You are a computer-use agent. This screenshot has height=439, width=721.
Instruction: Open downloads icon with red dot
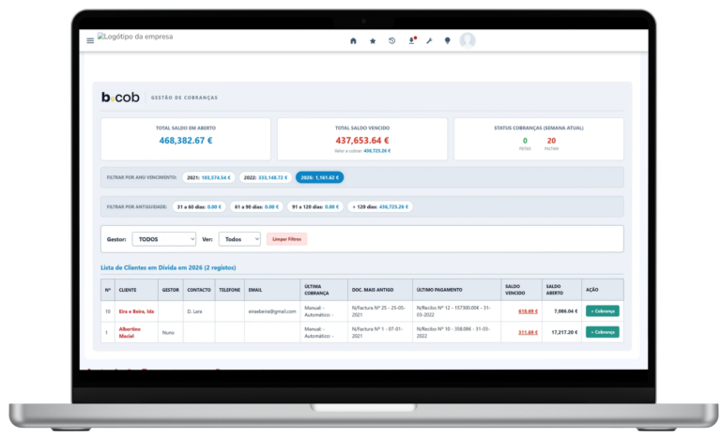pyautogui.click(x=411, y=40)
